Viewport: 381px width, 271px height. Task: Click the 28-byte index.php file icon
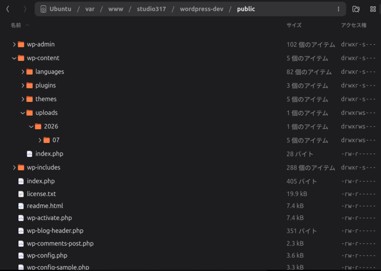point(30,154)
